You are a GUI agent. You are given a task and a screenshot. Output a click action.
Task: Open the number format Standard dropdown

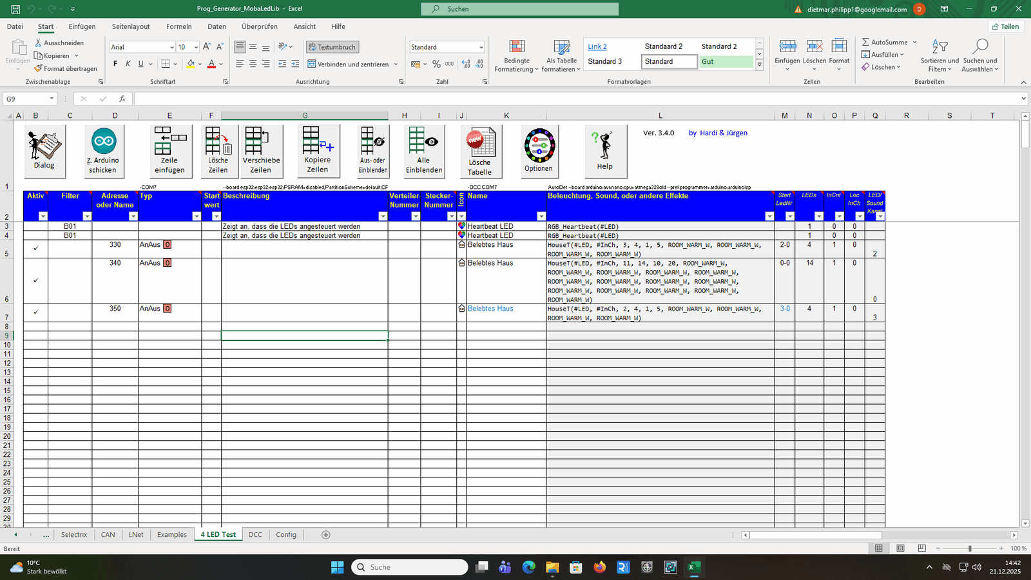point(481,47)
